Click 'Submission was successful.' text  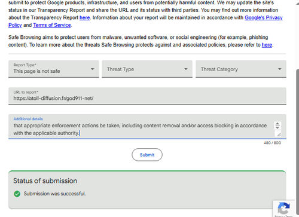[55, 194]
